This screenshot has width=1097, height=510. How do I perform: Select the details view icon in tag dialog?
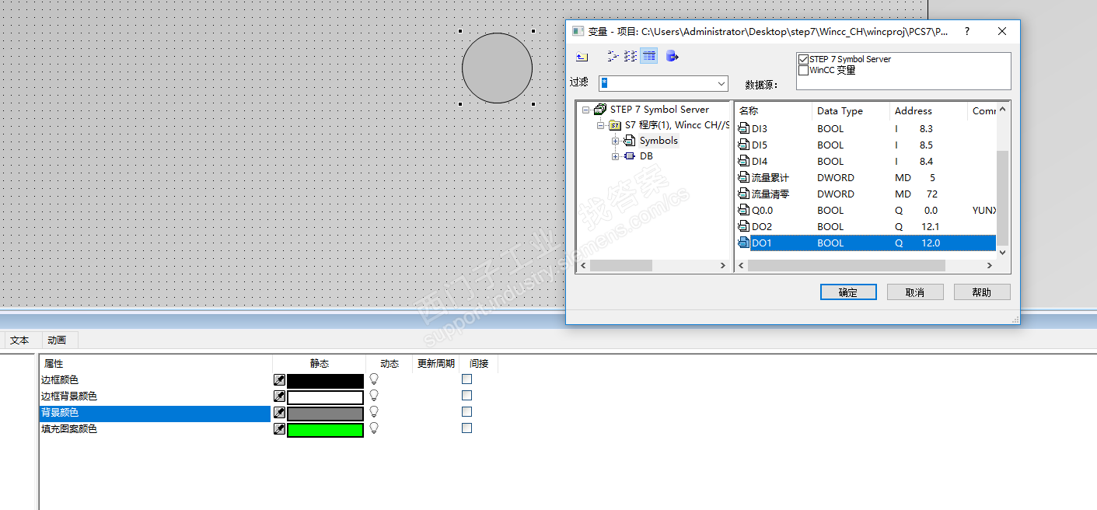[x=649, y=56]
